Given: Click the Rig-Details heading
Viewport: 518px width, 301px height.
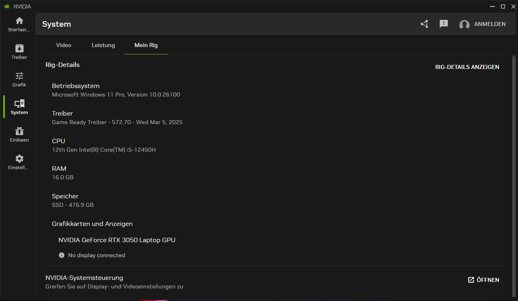Looking at the screenshot, I should point(62,65).
